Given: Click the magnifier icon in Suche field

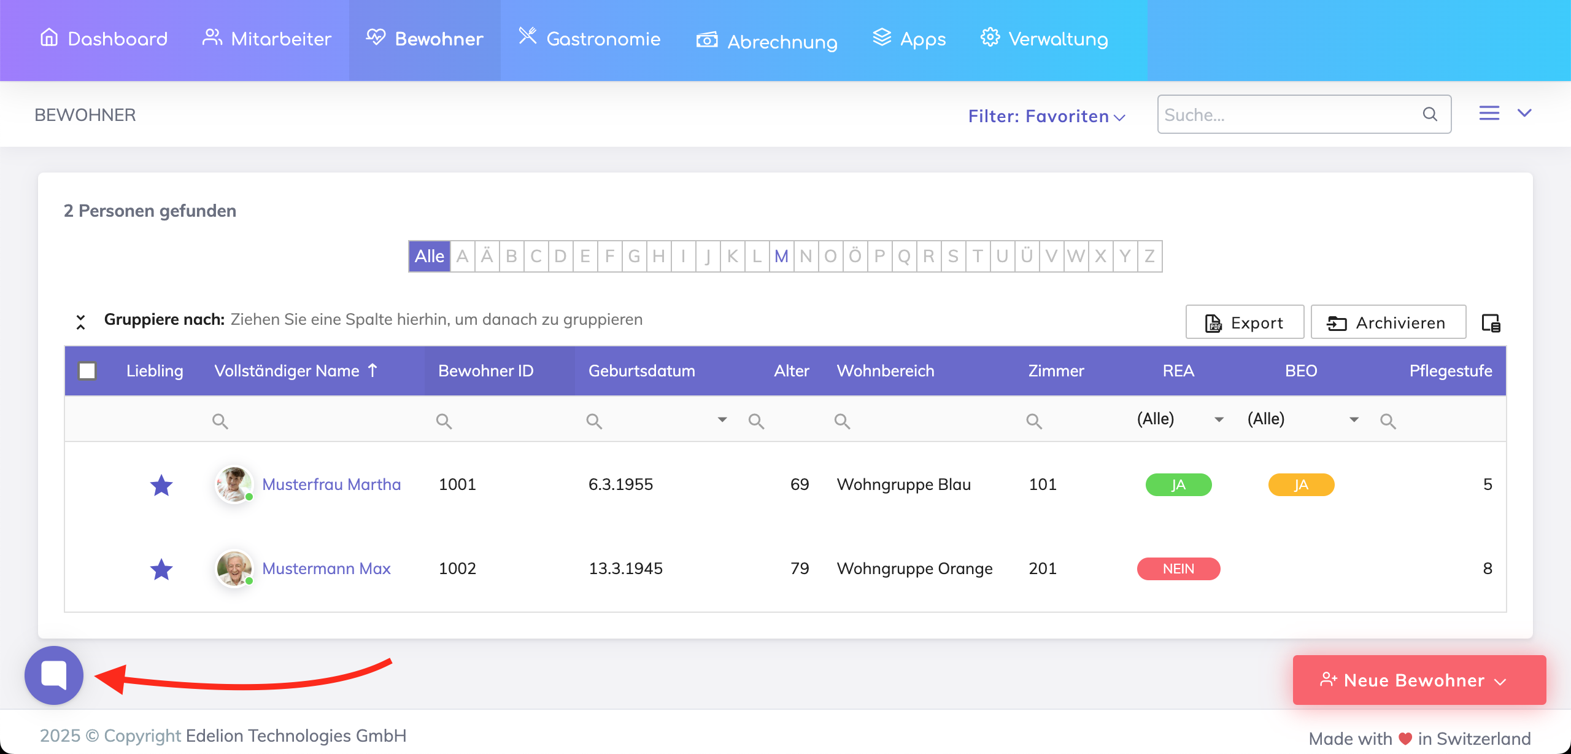Looking at the screenshot, I should (x=1430, y=114).
